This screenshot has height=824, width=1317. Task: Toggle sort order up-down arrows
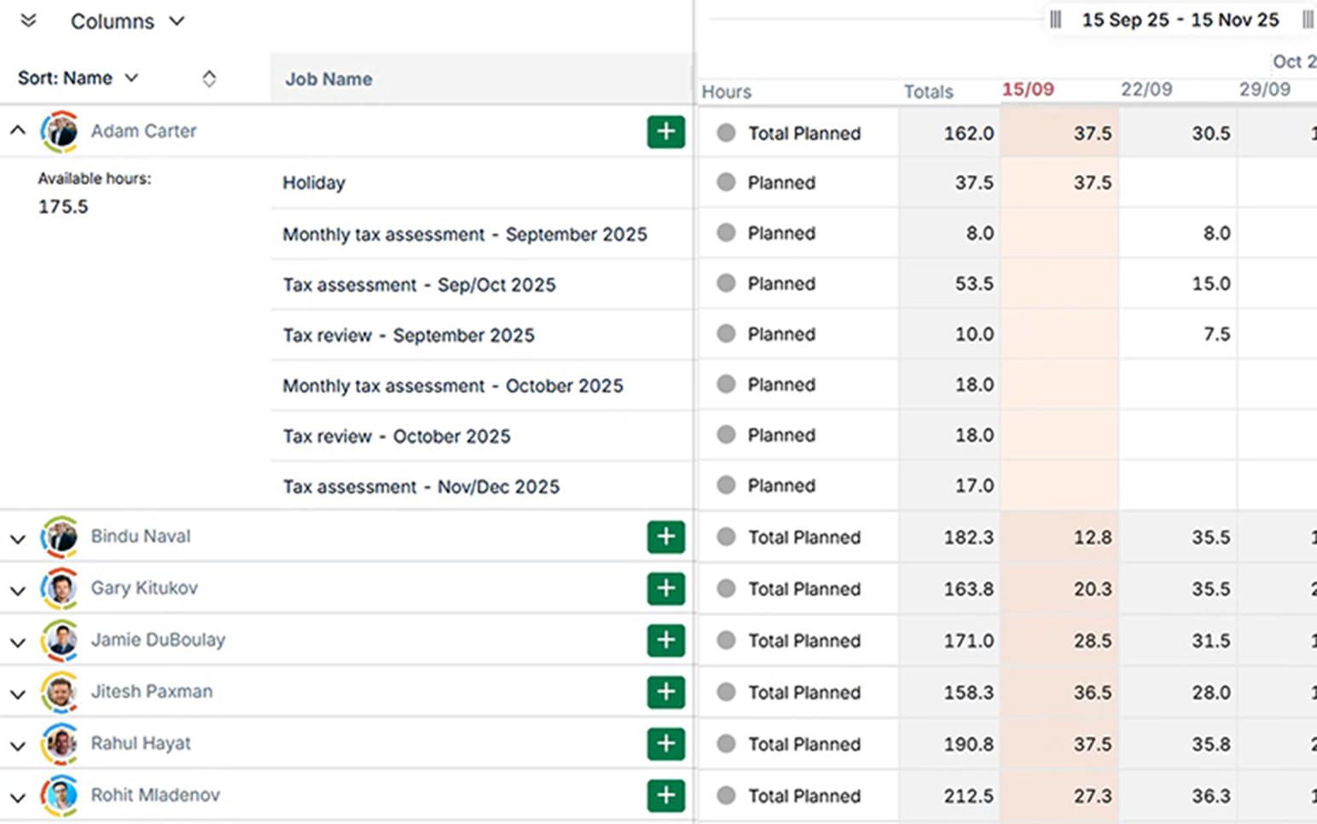pyautogui.click(x=209, y=78)
